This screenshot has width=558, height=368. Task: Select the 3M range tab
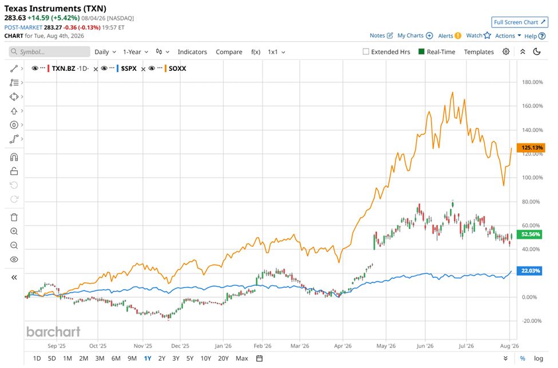pyautogui.click(x=100, y=358)
